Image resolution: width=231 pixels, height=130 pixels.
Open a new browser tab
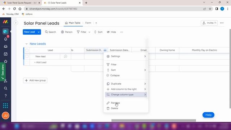click(x=86, y=3)
